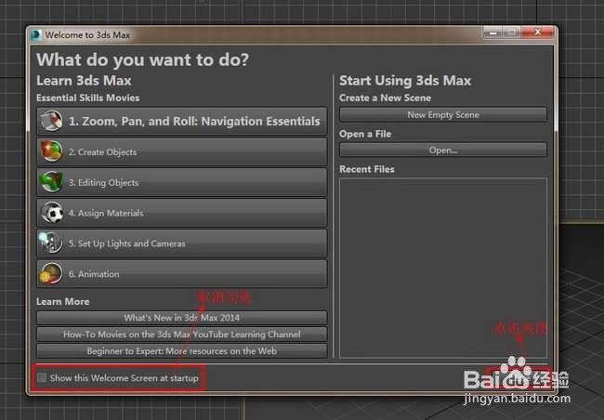Uncheck Show this Welcome Screen at startup
The image size is (604, 420).
(x=42, y=377)
